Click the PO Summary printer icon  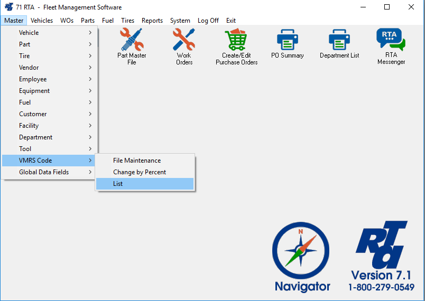(288, 40)
